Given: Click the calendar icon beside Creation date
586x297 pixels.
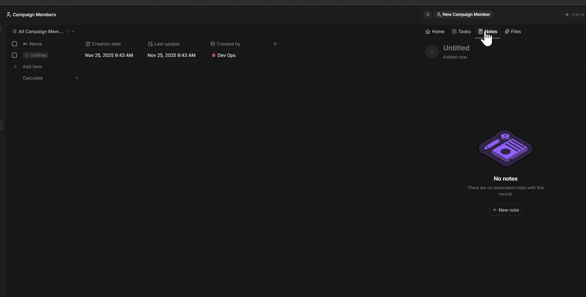Looking at the screenshot, I should [88, 44].
